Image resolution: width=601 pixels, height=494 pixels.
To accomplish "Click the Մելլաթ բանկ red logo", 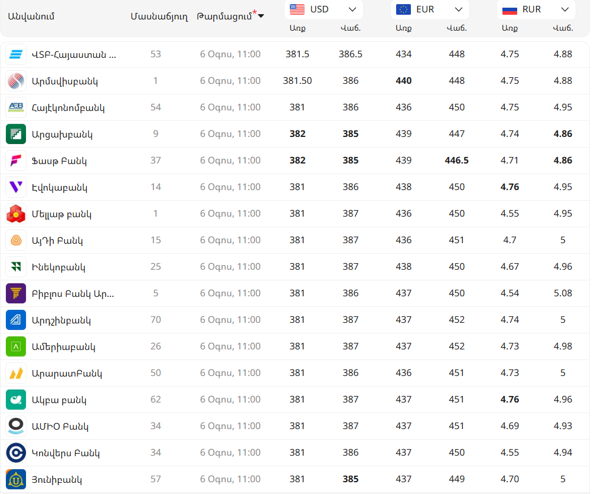I will (x=16, y=214).
